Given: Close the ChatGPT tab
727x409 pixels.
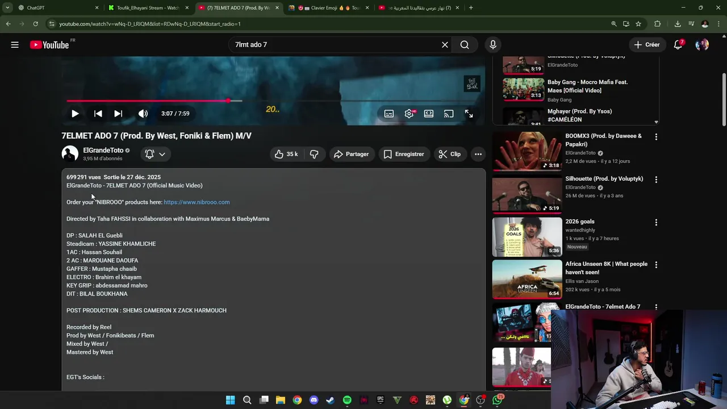Looking at the screenshot, I should (x=97, y=8).
